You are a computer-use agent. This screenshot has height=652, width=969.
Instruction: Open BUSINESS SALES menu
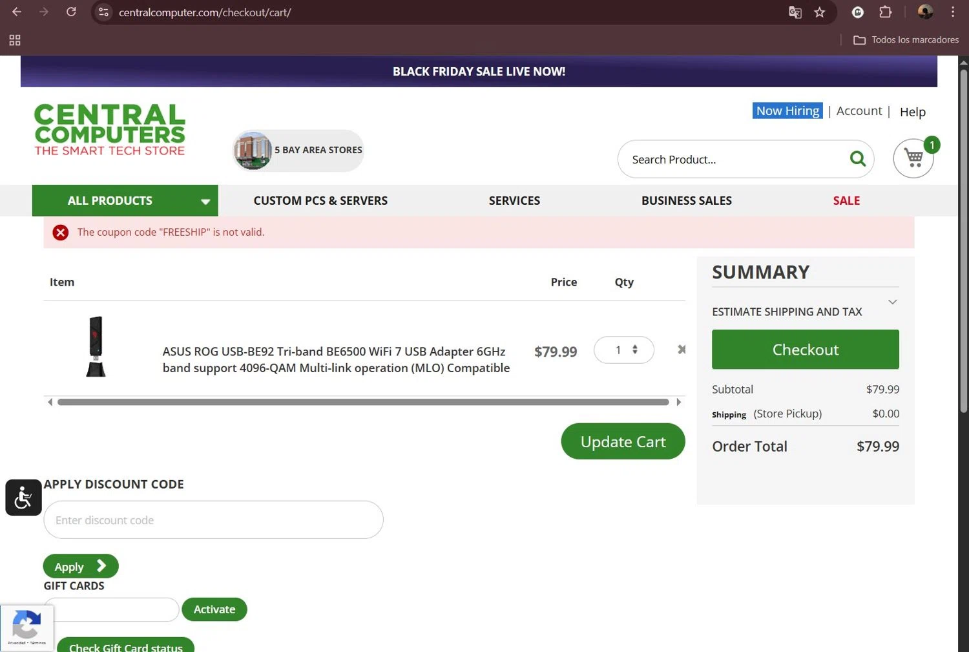(x=687, y=201)
